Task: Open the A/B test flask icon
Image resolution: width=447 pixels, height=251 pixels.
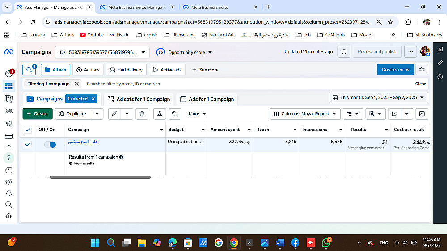Action: click(x=160, y=114)
